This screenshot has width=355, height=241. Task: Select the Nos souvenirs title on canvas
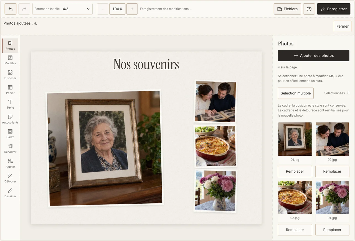tap(146, 64)
